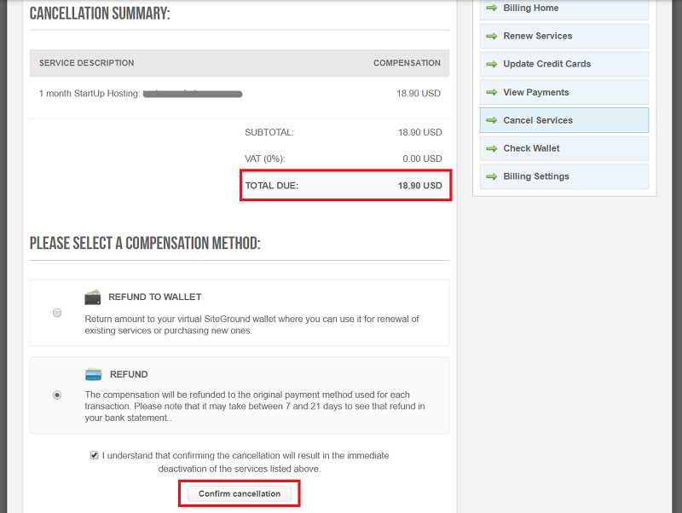Click the Service Description column header

coord(86,63)
